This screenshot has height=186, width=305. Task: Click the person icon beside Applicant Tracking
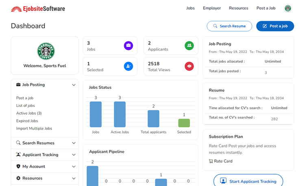[x=18, y=155]
